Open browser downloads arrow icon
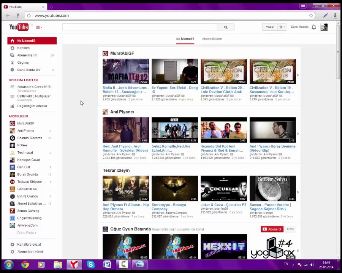 335,16
